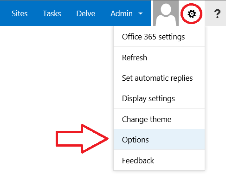Open Delve from the navigation bar
Image resolution: width=226 pixels, height=174 pixels.
86,13
